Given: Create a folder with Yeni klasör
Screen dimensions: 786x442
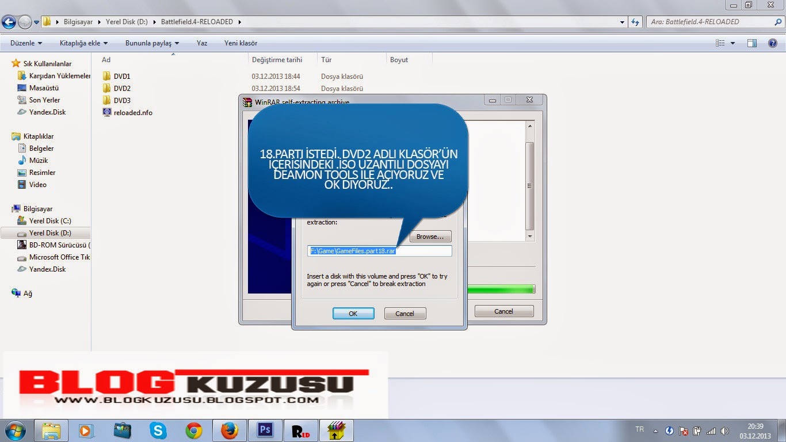Looking at the screenshot, I should tap(241, 43).
